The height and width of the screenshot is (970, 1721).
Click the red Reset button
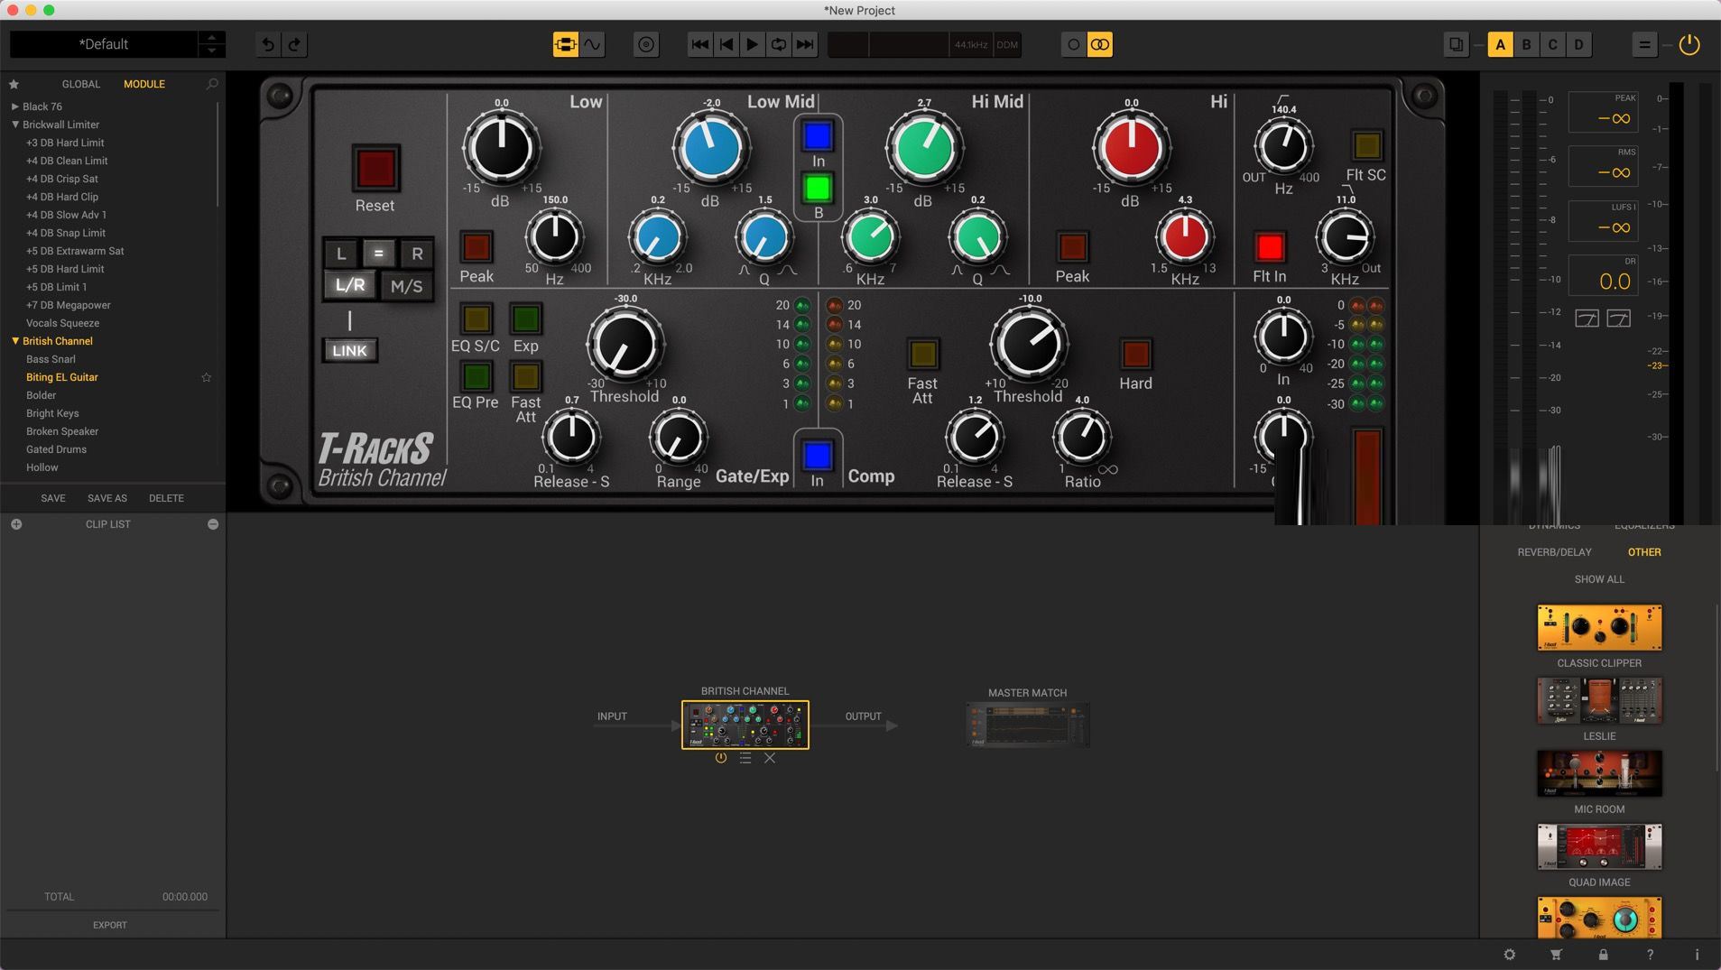pos(375,168)
